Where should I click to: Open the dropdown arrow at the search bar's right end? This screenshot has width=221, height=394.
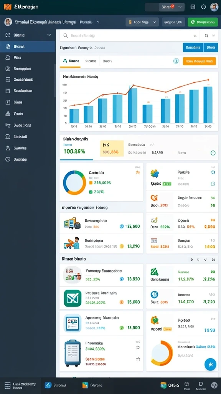pos(213,36)
